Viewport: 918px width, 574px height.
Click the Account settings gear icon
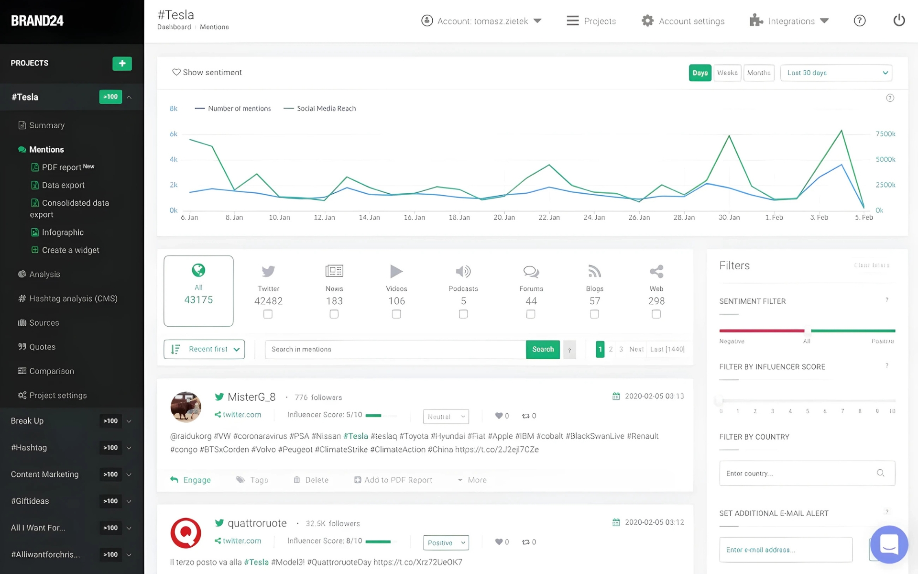pos(647,21)
